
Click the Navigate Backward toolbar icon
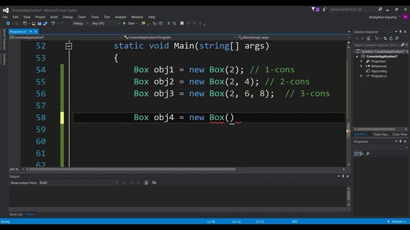click(8, 24)
